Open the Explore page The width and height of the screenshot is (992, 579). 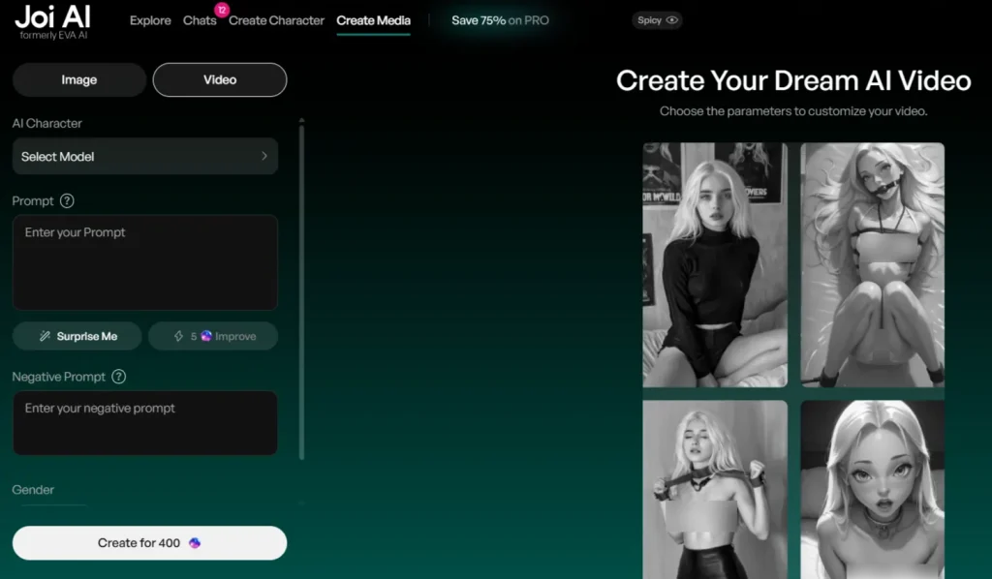(150, 20)
